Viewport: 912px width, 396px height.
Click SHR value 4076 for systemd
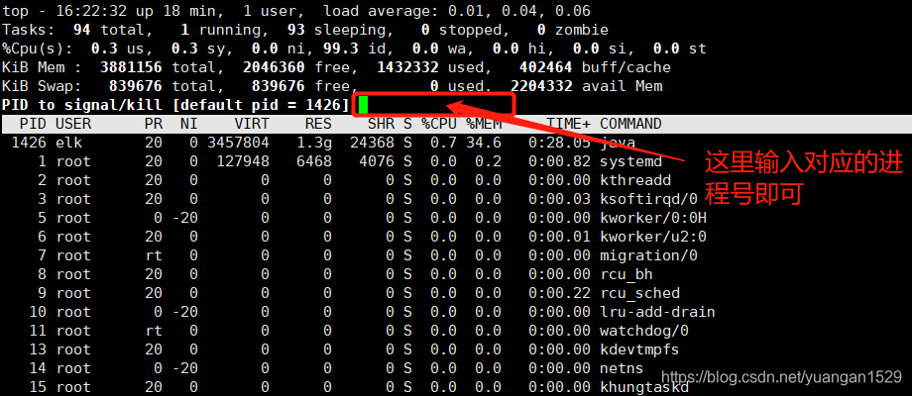[377, 161]
